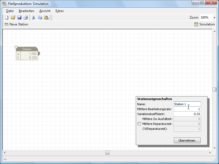Expand the Zoom percentage dropdown

[214, 17]
